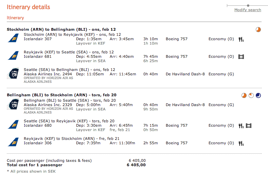268x174 pixels.
Task: Click the paid meal icon for Icelandair 307
Action: pos(241,39)
